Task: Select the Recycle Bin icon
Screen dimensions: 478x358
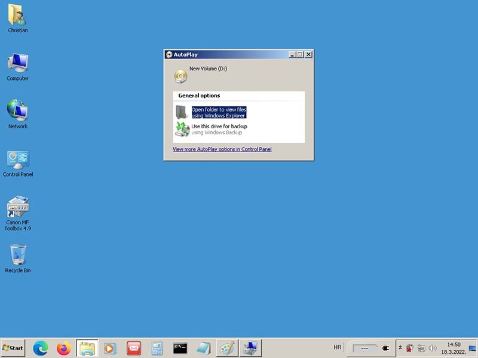Action: (17, 258)
